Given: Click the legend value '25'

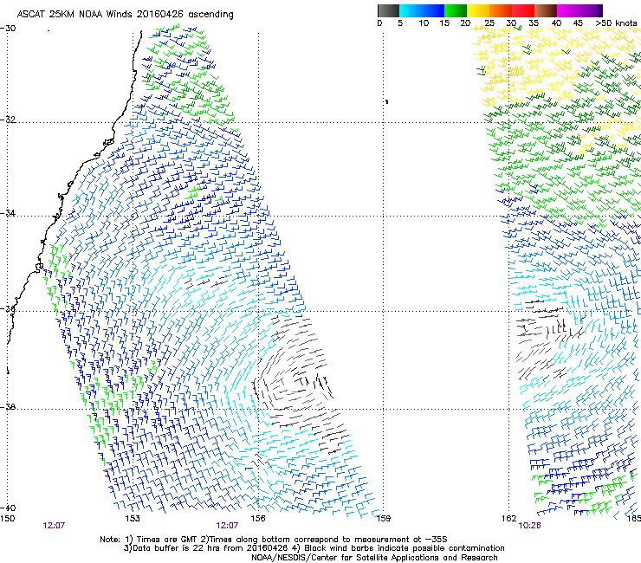Looking at the screenshot, I should click(x=489, y=23).
